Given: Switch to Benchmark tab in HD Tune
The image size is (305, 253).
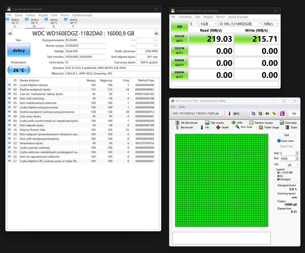Looking at the screenshot, I should [185, 127].
